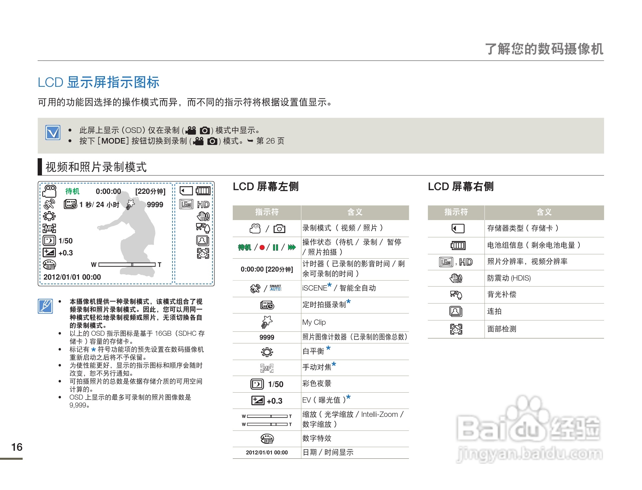Image resolution: width=642 pixels, height=490 pixels.
Task: Click the pencil memo note icon
Action: (x=45, y=306)
